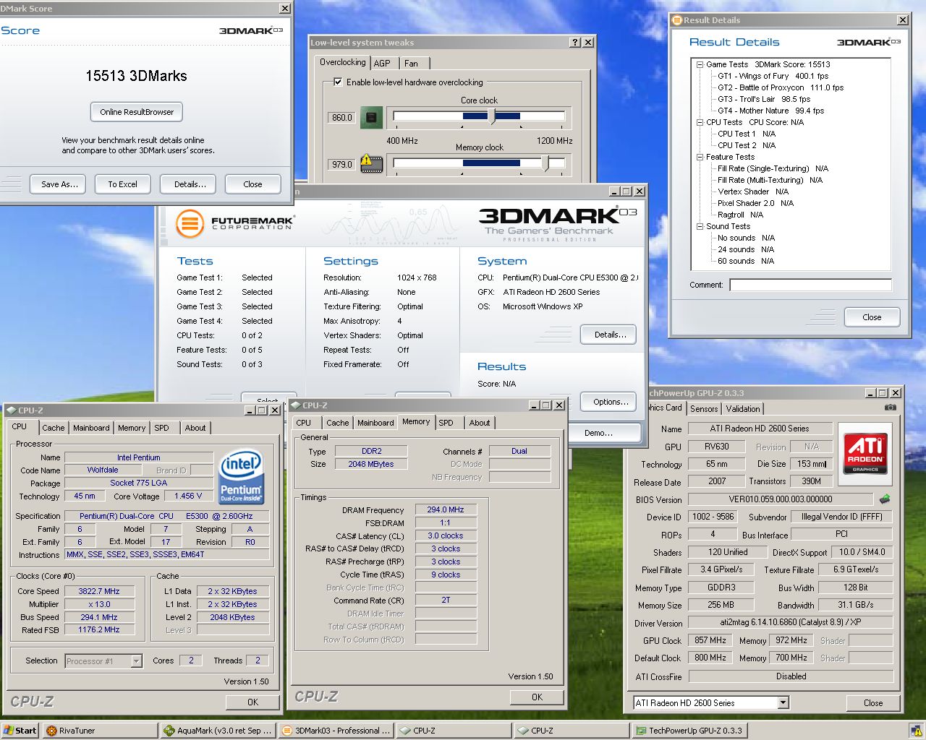The height and width of the screenshot is (740, 926).
Task: Click the Core clock slider thumb
Action: point(492,116)
